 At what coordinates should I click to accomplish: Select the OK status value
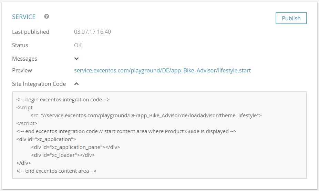tap(78, 45)
